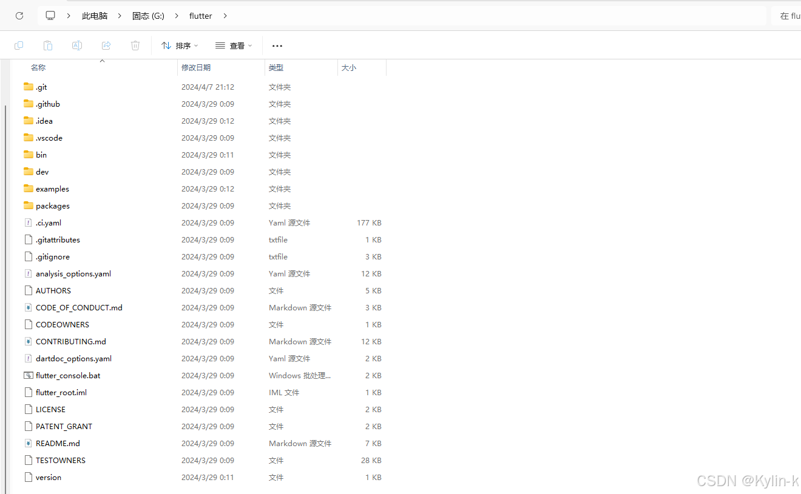Expand chevron after flutter breadcrumb
The height and width of the screenshot is (494, 801).
coord(225,16)
